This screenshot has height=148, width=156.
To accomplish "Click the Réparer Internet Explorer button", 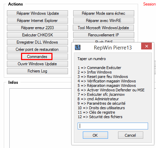I will coord(37,21).
